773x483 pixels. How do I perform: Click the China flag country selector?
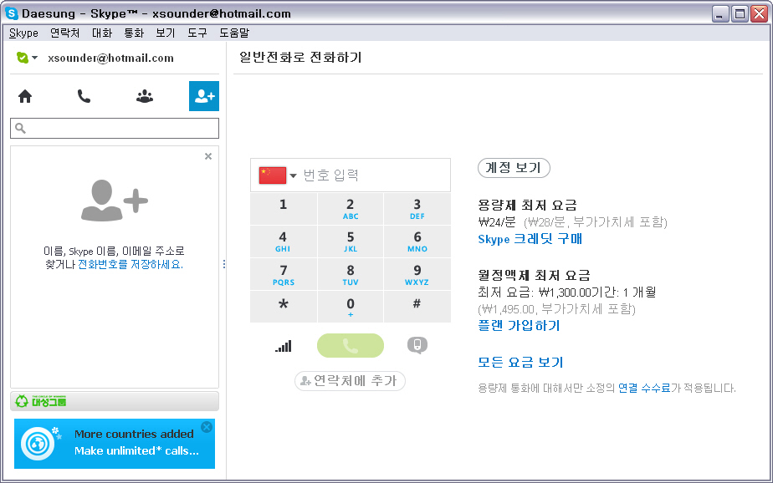(x=273, y=175)
